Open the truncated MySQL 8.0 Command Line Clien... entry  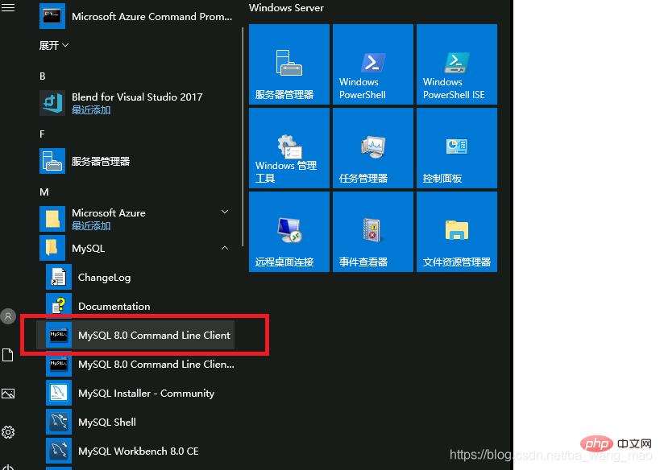pyautogui.click(x=156, y=364)
